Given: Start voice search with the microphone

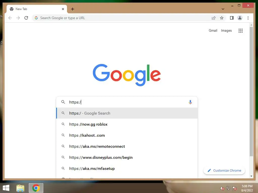Looking at the screenshot, I should [x=190, y=102].
